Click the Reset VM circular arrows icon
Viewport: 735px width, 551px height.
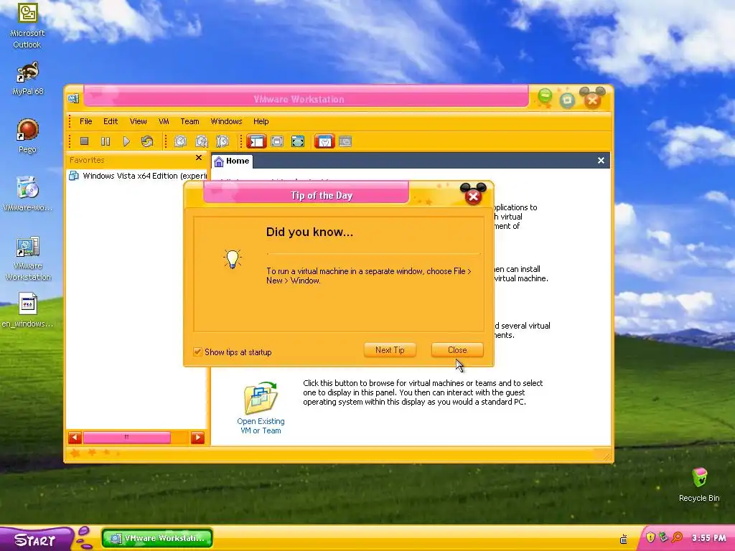pyautogui.click(x=147, y=141)
